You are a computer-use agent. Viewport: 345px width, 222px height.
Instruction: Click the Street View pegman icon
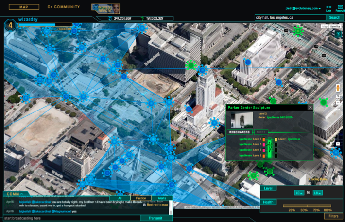click(338, 88)
